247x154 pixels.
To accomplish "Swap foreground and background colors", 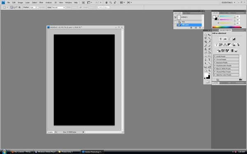I will coord(210,74).
